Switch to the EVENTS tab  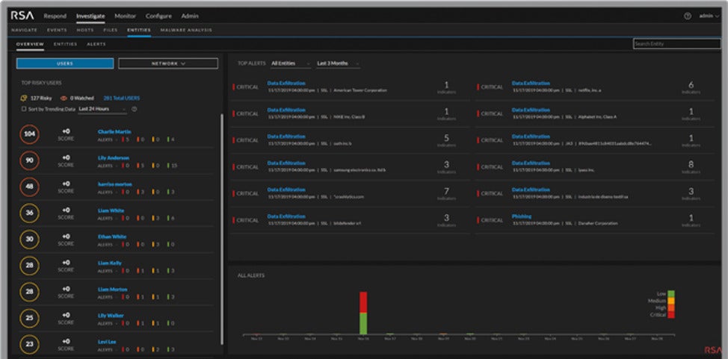(57, 30)
